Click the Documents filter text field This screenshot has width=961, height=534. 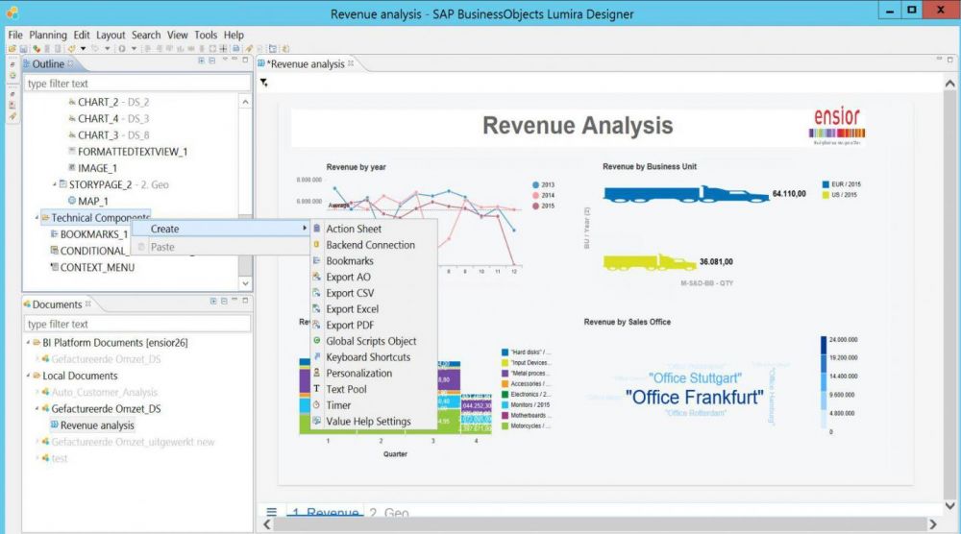pos(137,324)
